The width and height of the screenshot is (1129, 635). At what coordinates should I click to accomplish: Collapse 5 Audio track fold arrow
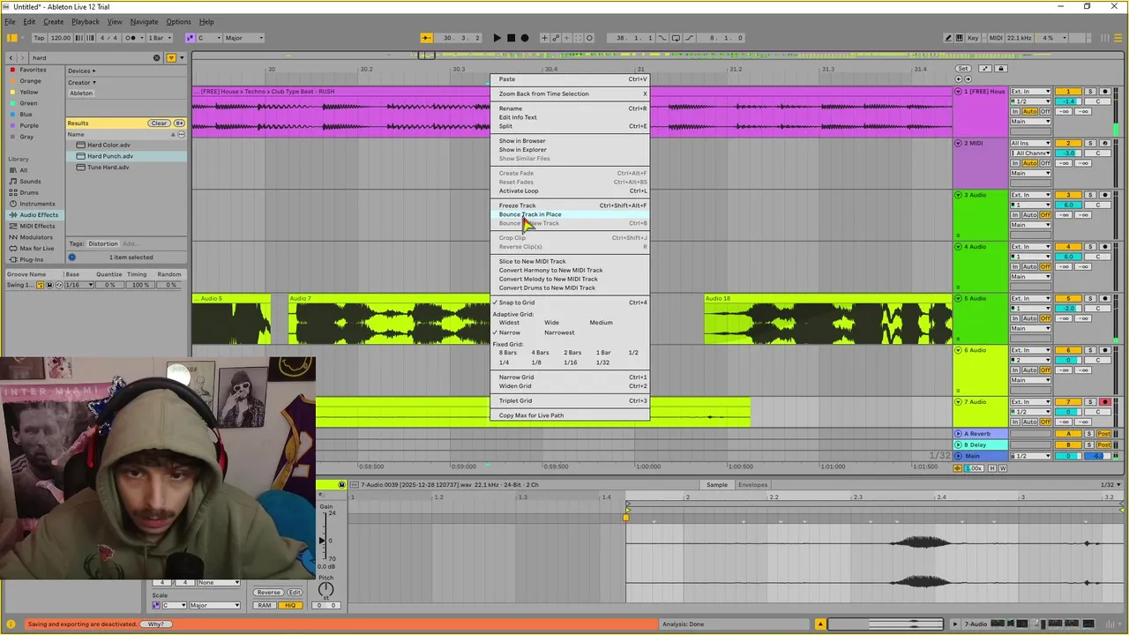coord(959,299)
